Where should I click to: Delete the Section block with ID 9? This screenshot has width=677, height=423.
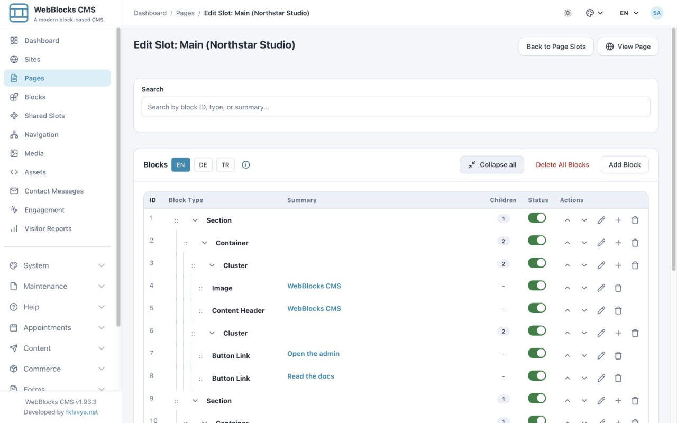click(635, 401)
